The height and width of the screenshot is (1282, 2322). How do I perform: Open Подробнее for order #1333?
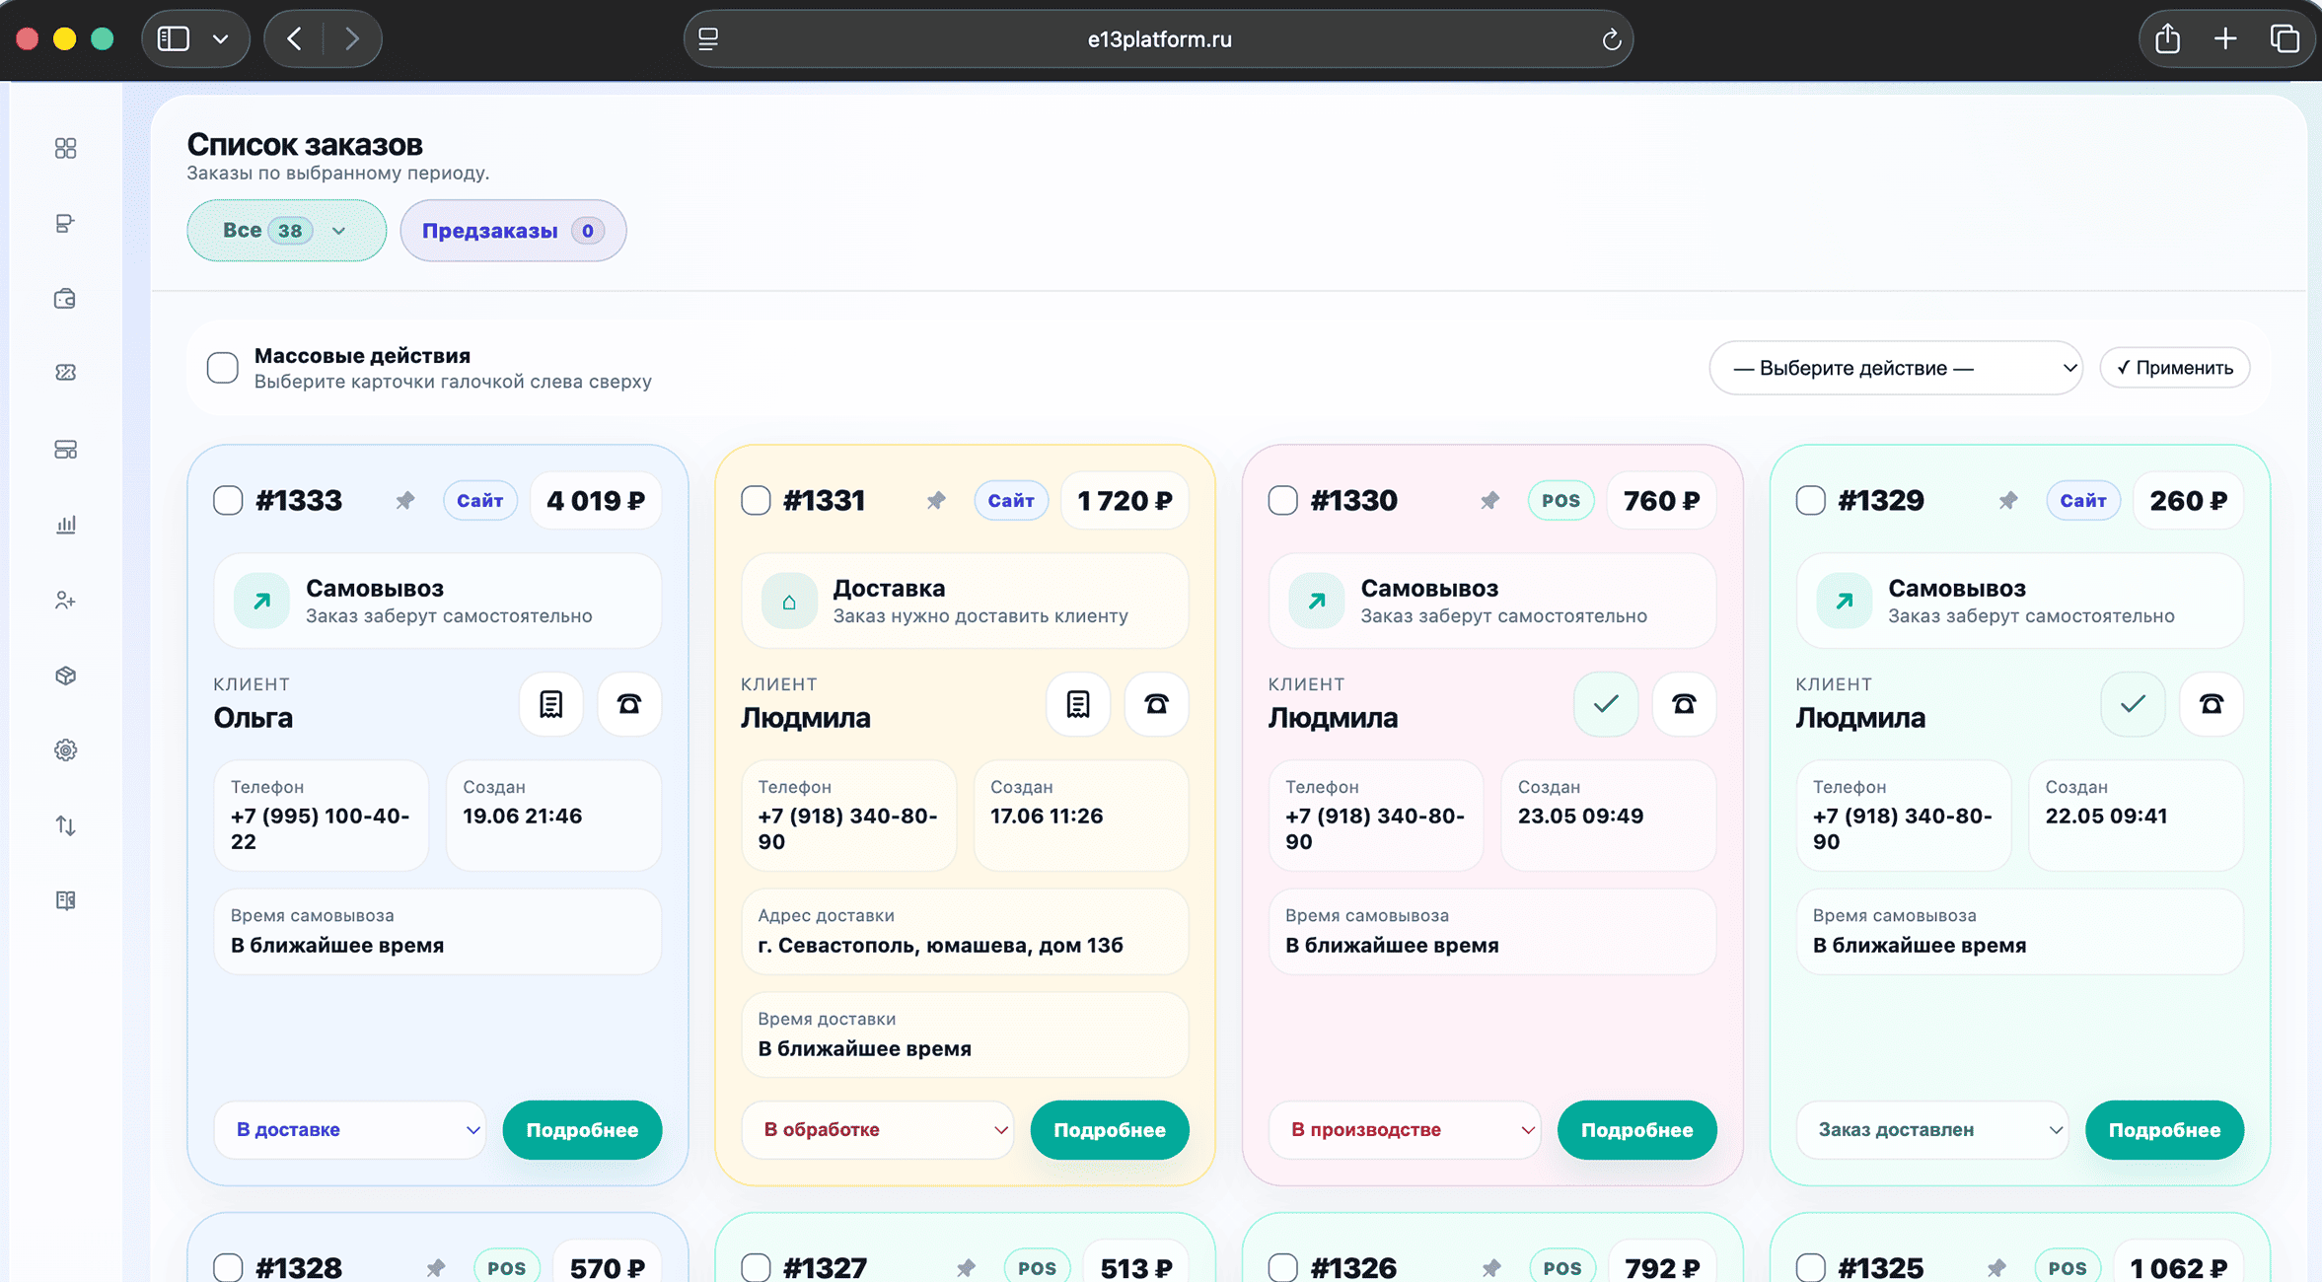tap(582, 1130)
